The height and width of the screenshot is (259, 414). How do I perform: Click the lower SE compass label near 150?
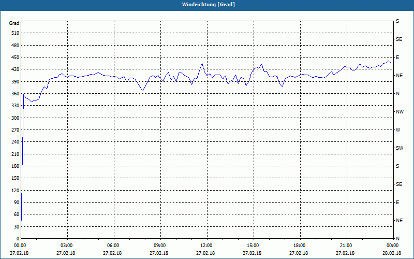399,184
